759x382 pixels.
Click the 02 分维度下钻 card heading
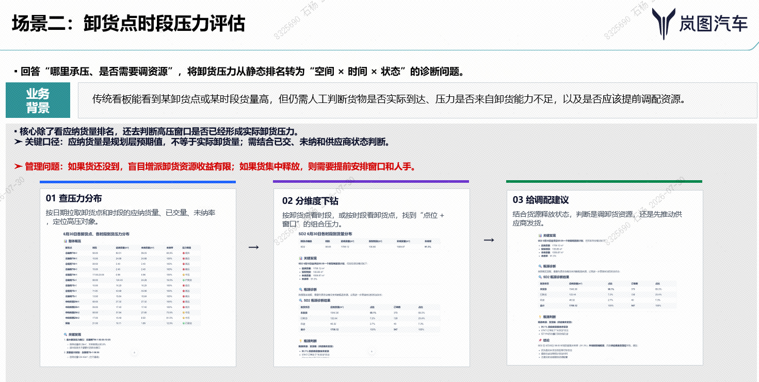[x=310, y=201]
